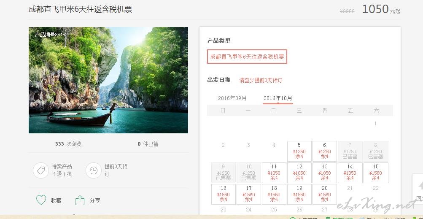Click the 产品类型 heading
The image size is (423, 219).
tap(219, 41)
